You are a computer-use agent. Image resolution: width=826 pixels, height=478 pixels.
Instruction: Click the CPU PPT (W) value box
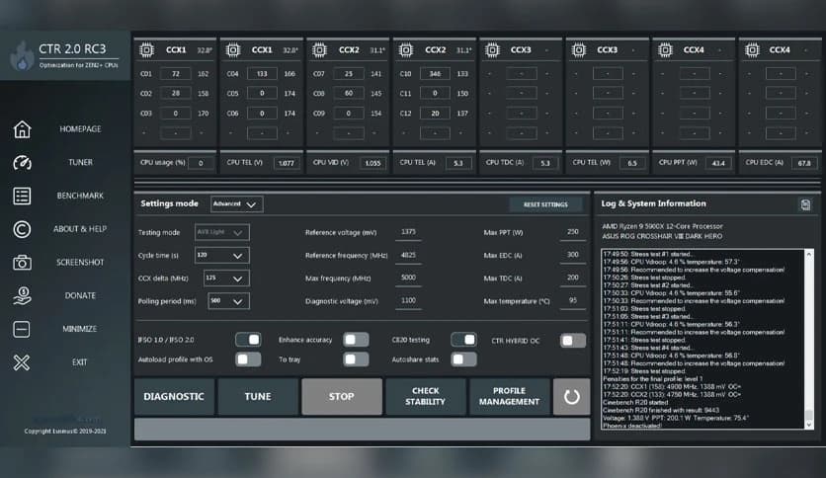718,163
